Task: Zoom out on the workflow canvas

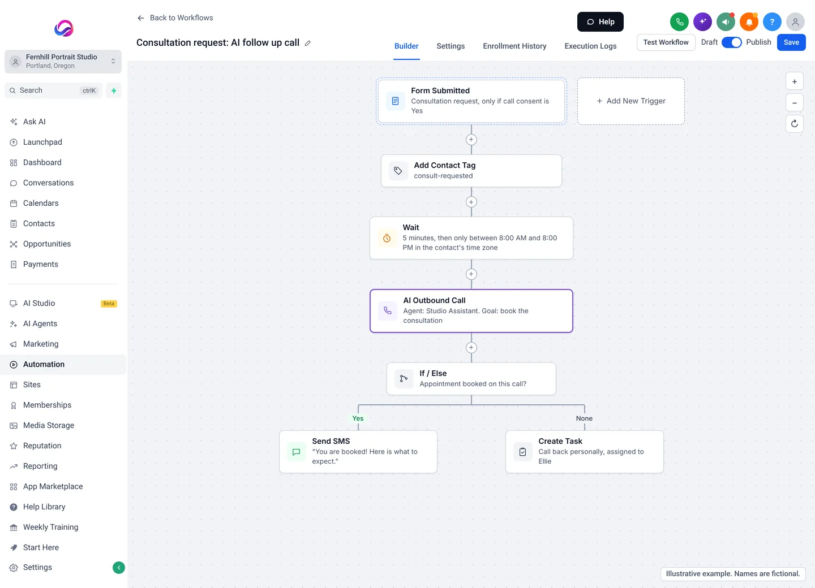Action: click(x=795, y=103)
